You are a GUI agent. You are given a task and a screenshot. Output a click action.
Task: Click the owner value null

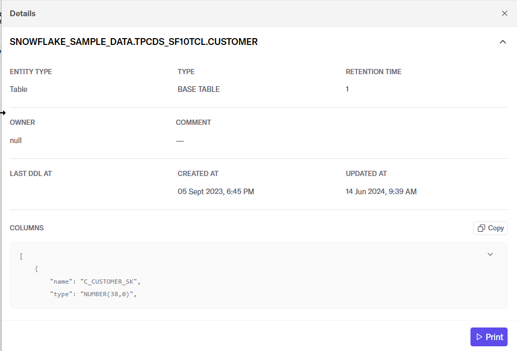click(16, 141)
